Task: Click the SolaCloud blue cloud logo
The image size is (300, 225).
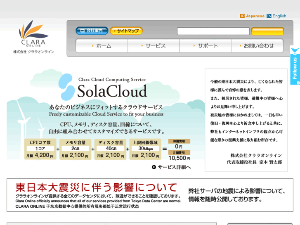Action: pyautogui.click(x=66, y=87)
